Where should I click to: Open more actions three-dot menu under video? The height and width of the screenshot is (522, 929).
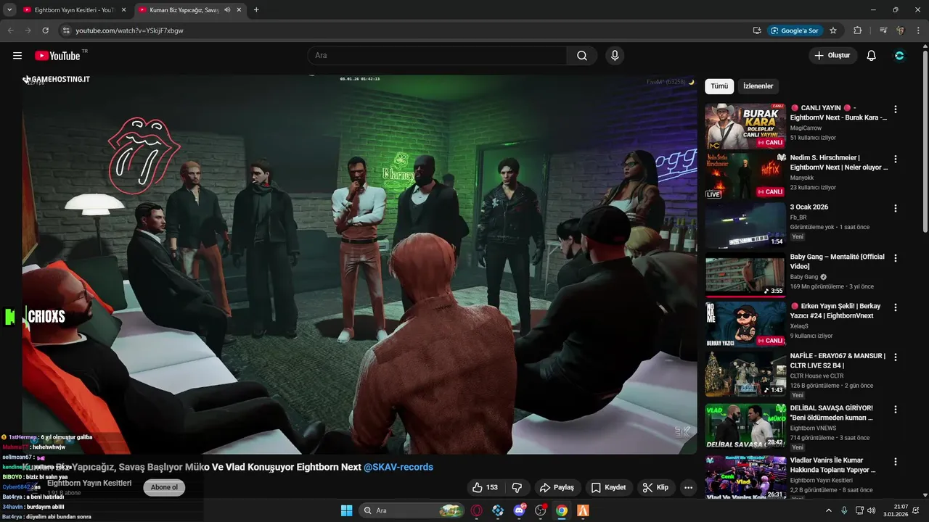[x=689, y=487]
